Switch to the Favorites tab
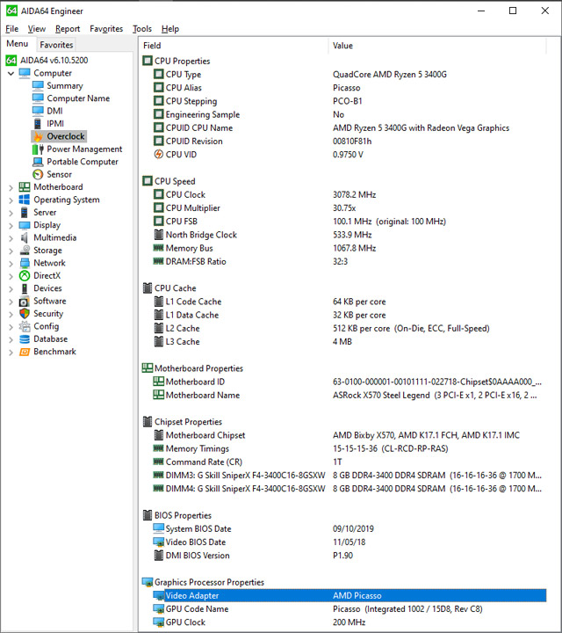The height and width of the screenshot is (633, 562). [56, 45]
